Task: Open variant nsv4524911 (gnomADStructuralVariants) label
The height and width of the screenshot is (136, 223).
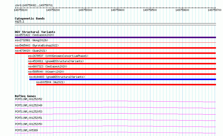Action: [x=56, y=61]
